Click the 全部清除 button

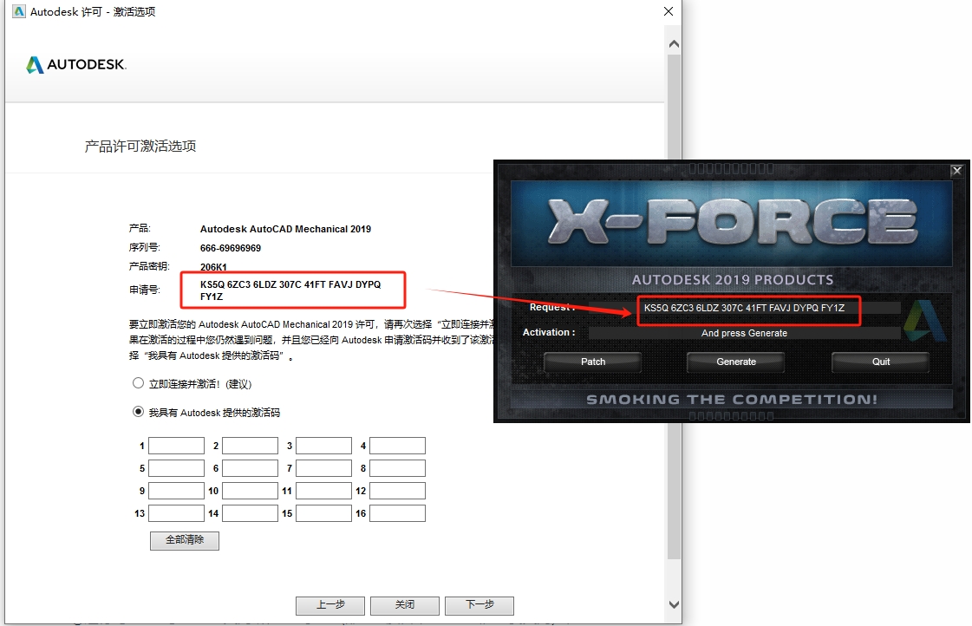185,540
